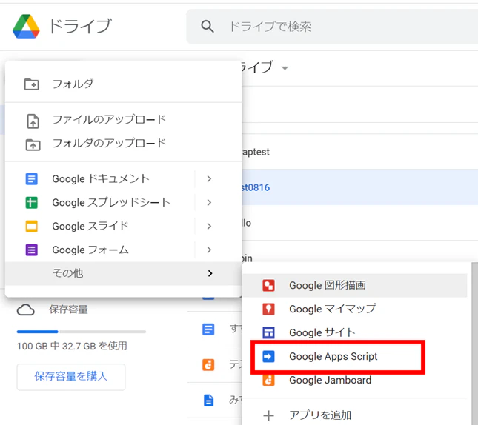Expand the Google スプレッドシート submenu arrow
Screen dimensions: 478x425
click(x=209, y=203)
